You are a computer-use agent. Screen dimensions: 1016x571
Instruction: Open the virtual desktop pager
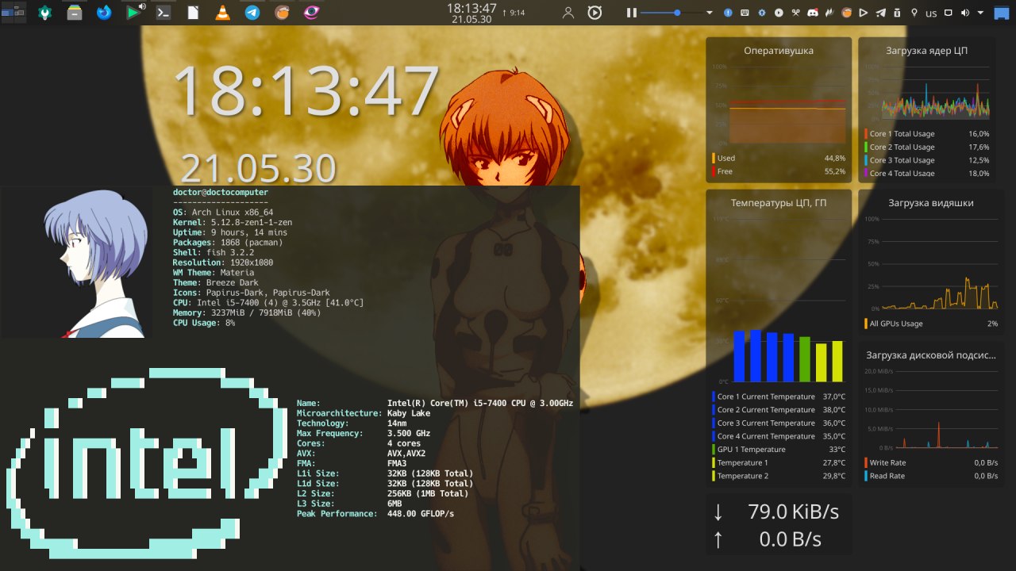pyautogui.click(x=13, y=13)
